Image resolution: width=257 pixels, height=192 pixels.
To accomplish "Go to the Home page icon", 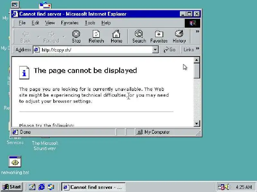I will pos(116,36).
